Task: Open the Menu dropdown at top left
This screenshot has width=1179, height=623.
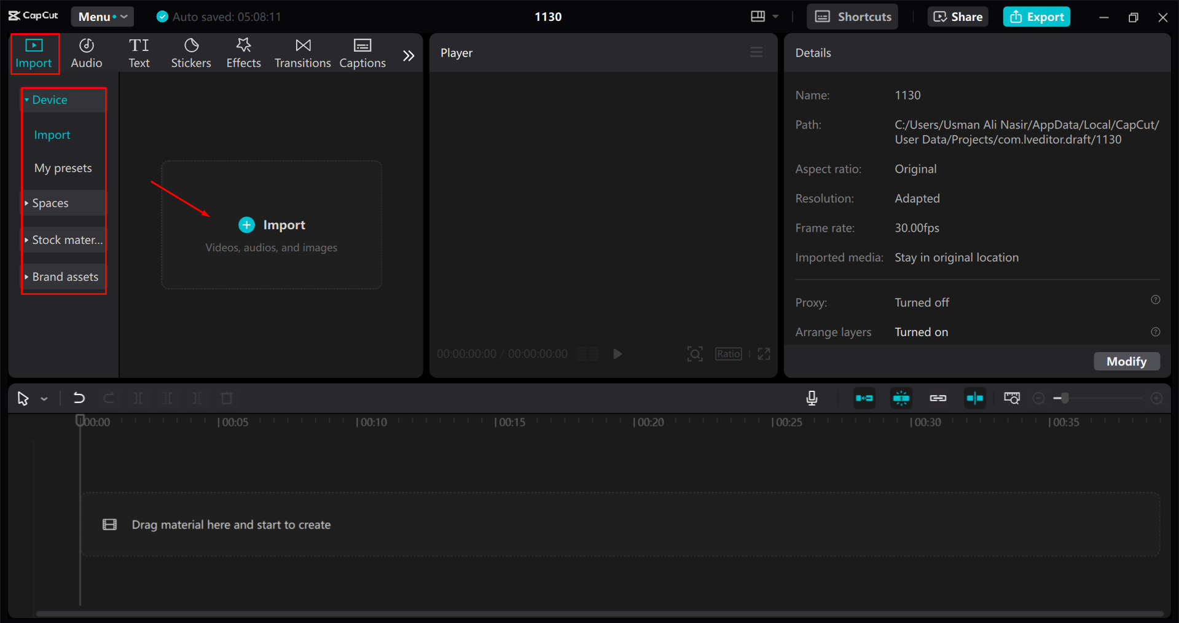Action: pos(101,17)
